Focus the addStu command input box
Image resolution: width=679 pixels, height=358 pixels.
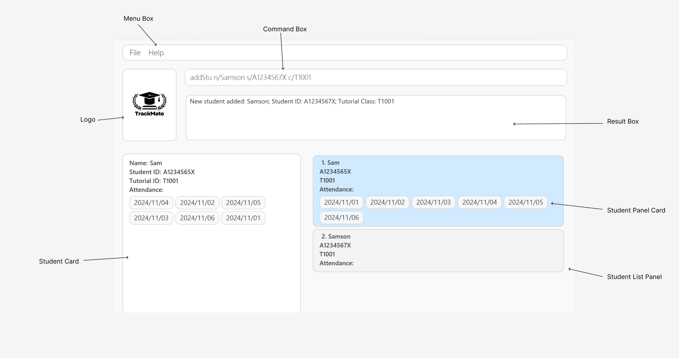tap(375, 77)
